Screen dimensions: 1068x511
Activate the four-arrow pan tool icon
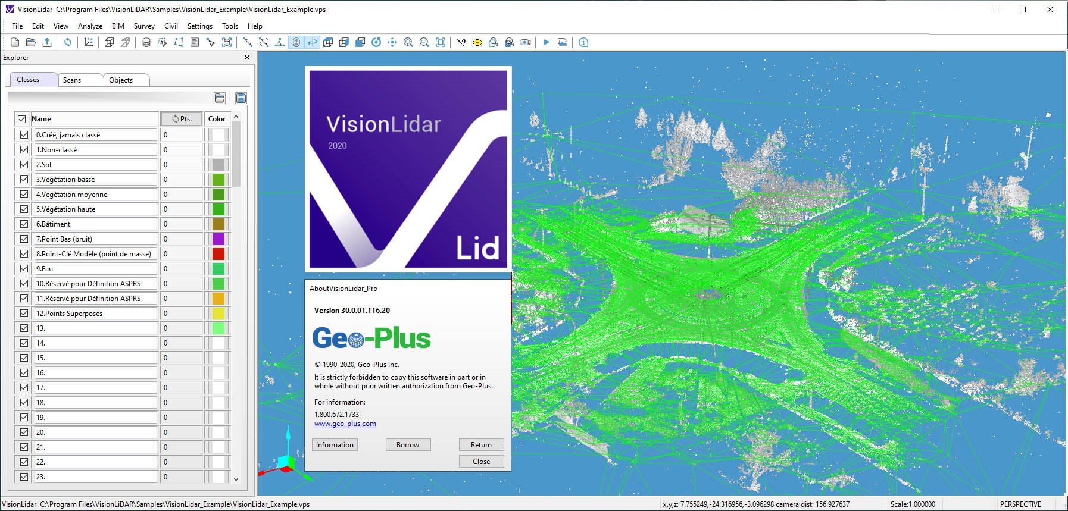392,42
